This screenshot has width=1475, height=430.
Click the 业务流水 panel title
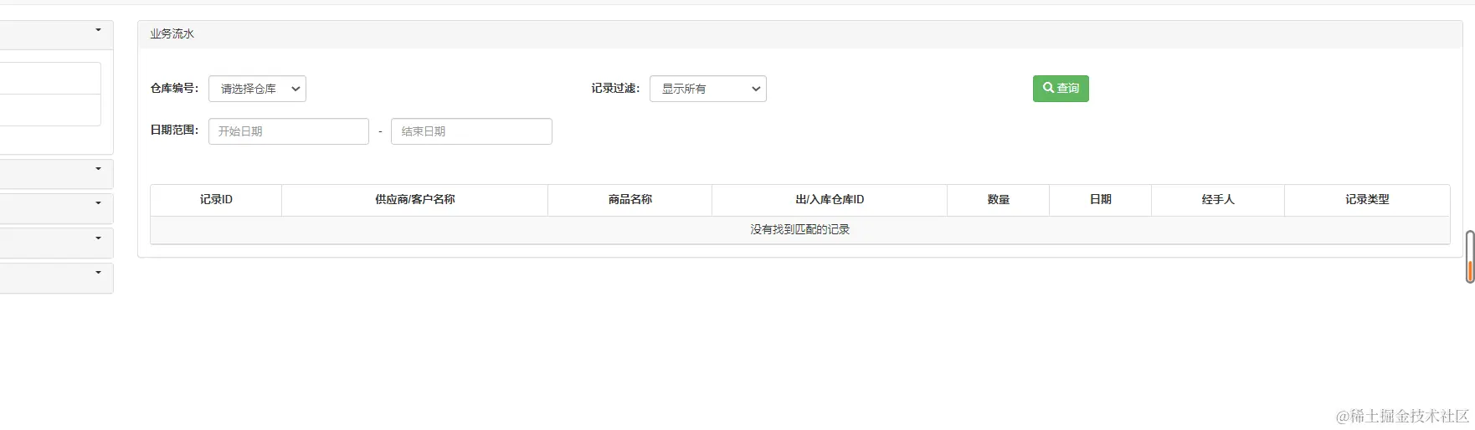point(172,34)
